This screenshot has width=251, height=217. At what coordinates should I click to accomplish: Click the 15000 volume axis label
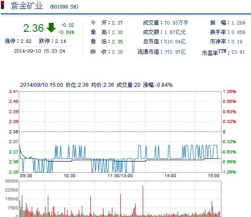tap(12, 199)
